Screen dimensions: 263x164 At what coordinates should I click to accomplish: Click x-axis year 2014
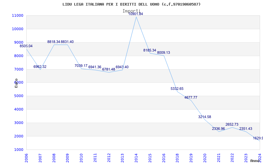tap(136, 158)
